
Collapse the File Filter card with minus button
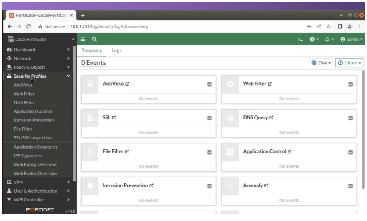click(x=210, y=152)
